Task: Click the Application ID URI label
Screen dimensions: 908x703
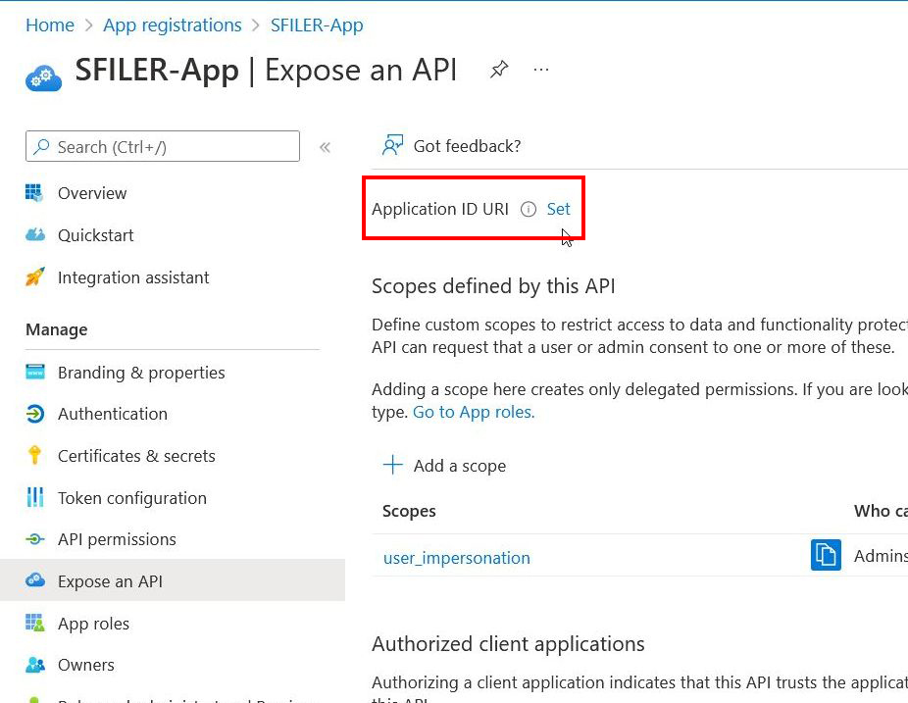Action: point(440,209)
